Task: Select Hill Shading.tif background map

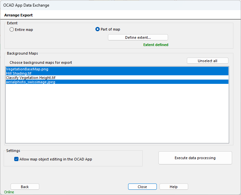Action: (x=117, y=73)
